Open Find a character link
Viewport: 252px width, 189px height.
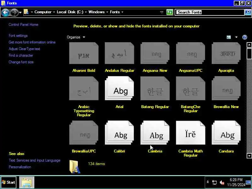pyautogui.click(x=21, y=55)
